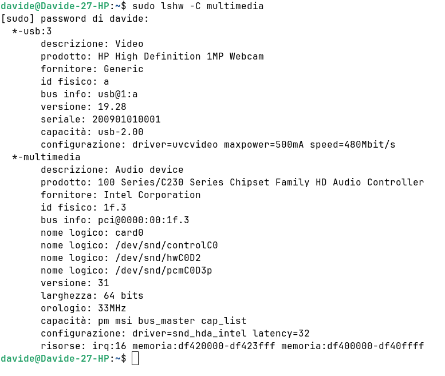The width and height of the screenshot is (445, 376).
Task: Click the 'pci@0000:00:1f.3' bus info
Action: click(x=144, y=220)
